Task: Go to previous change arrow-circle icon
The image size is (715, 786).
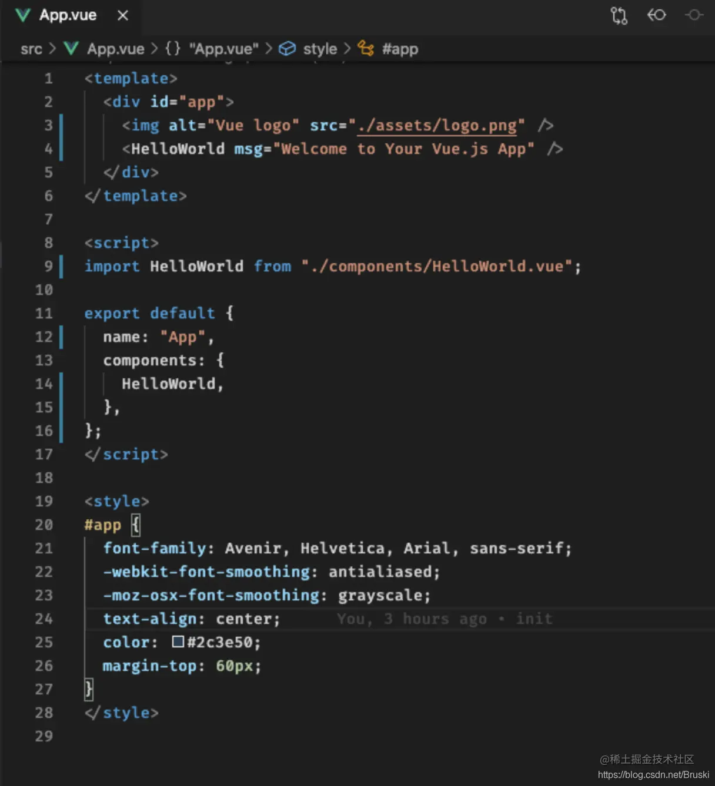Action: (656, 15)
